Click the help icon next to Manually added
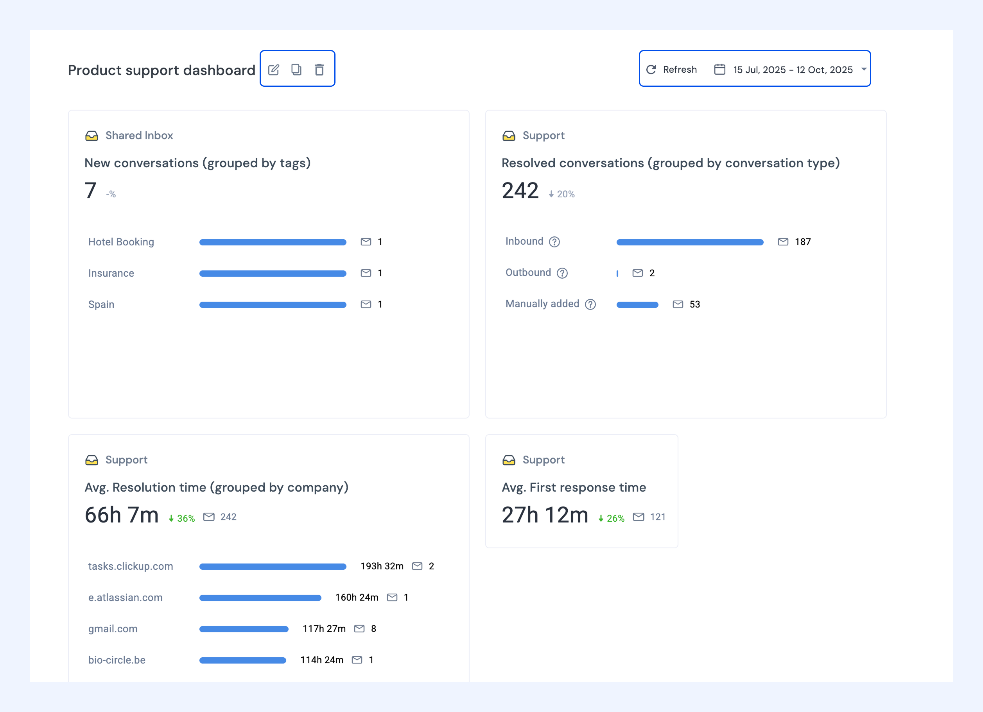This screenshot has height=712, width=983. point(590,304)
